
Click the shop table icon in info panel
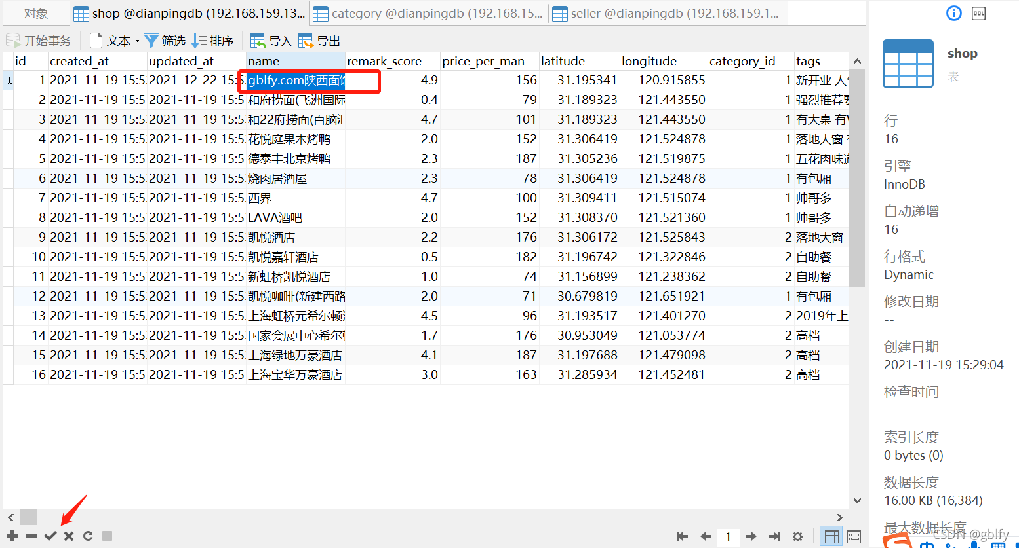click(908, 64)
